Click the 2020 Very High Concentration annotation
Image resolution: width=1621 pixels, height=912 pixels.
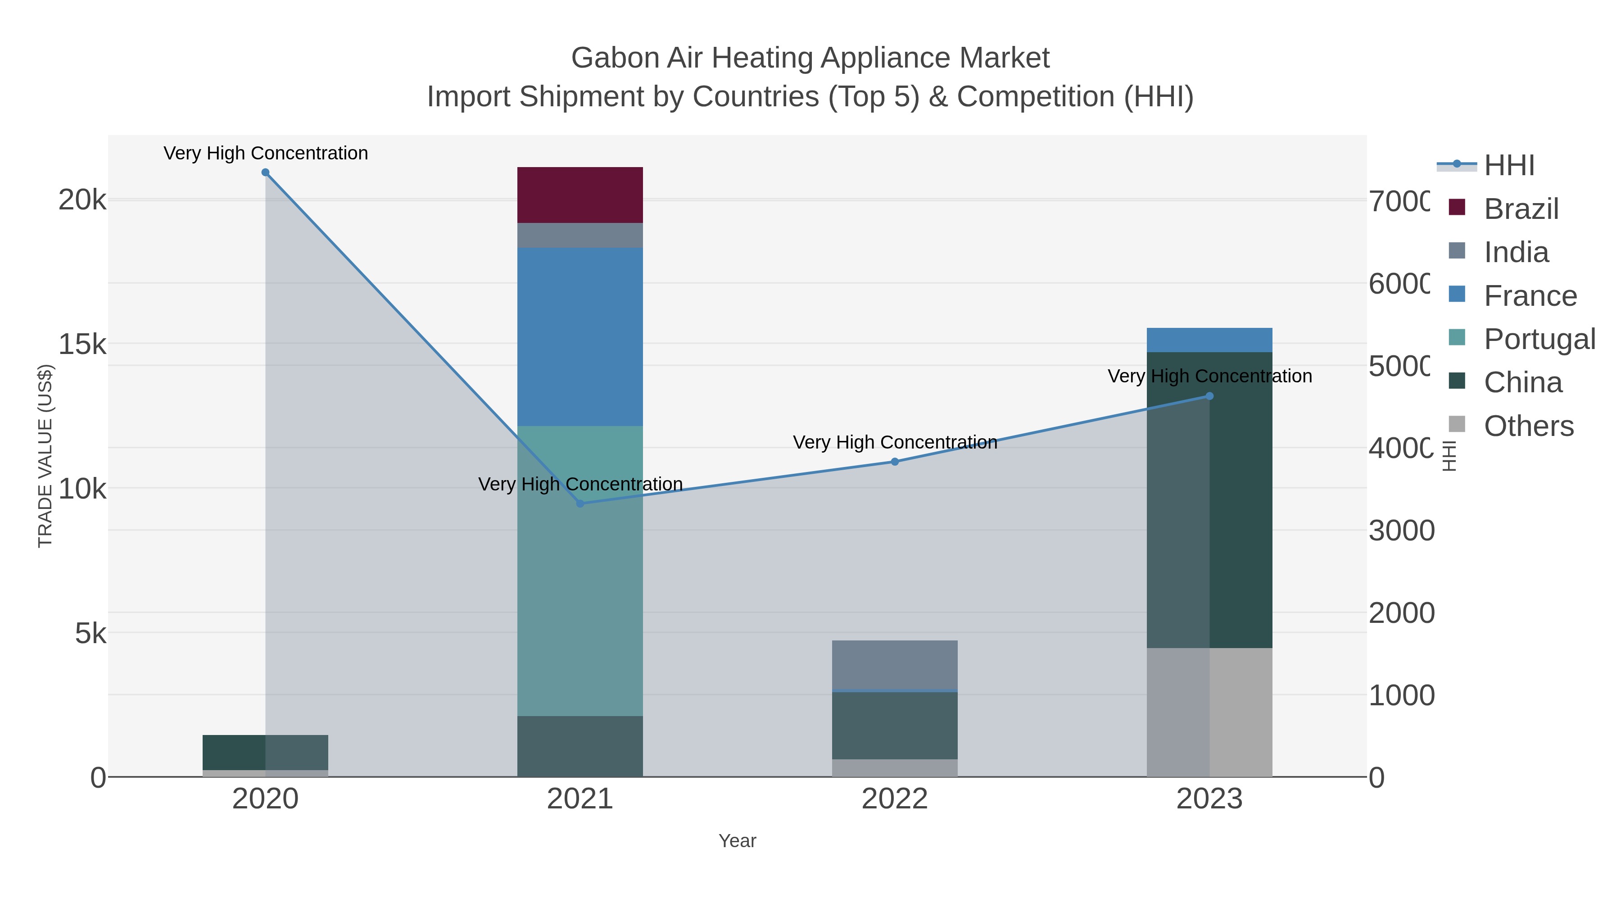coord(266,153)
